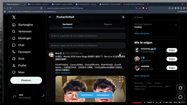Click the browser forward arrow
Image resolution: width=187 pixels, height=105 pixels.
[8, 8]
